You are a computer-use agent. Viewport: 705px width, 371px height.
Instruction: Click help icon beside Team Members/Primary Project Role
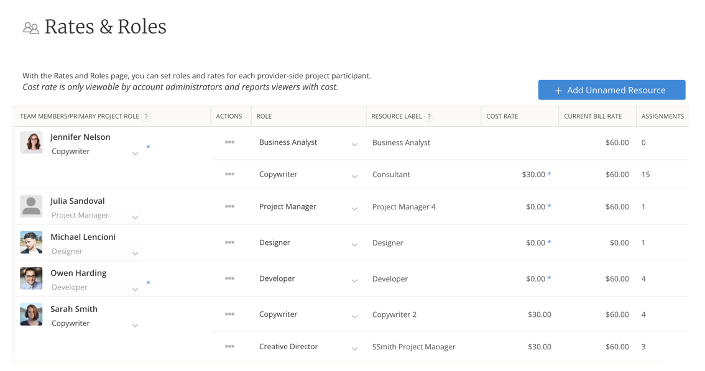pos(145,117)
